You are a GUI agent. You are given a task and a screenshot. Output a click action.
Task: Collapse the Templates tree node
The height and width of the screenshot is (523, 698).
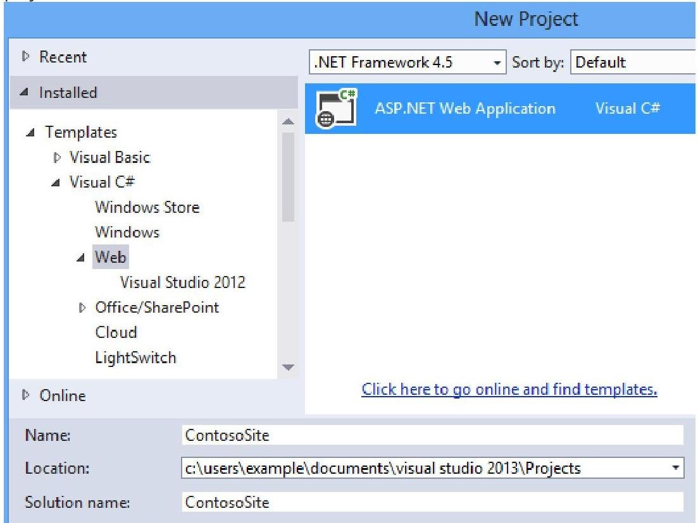click(32, 133)
